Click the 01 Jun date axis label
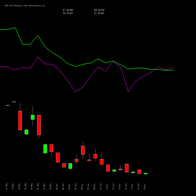 pos(57,187)
